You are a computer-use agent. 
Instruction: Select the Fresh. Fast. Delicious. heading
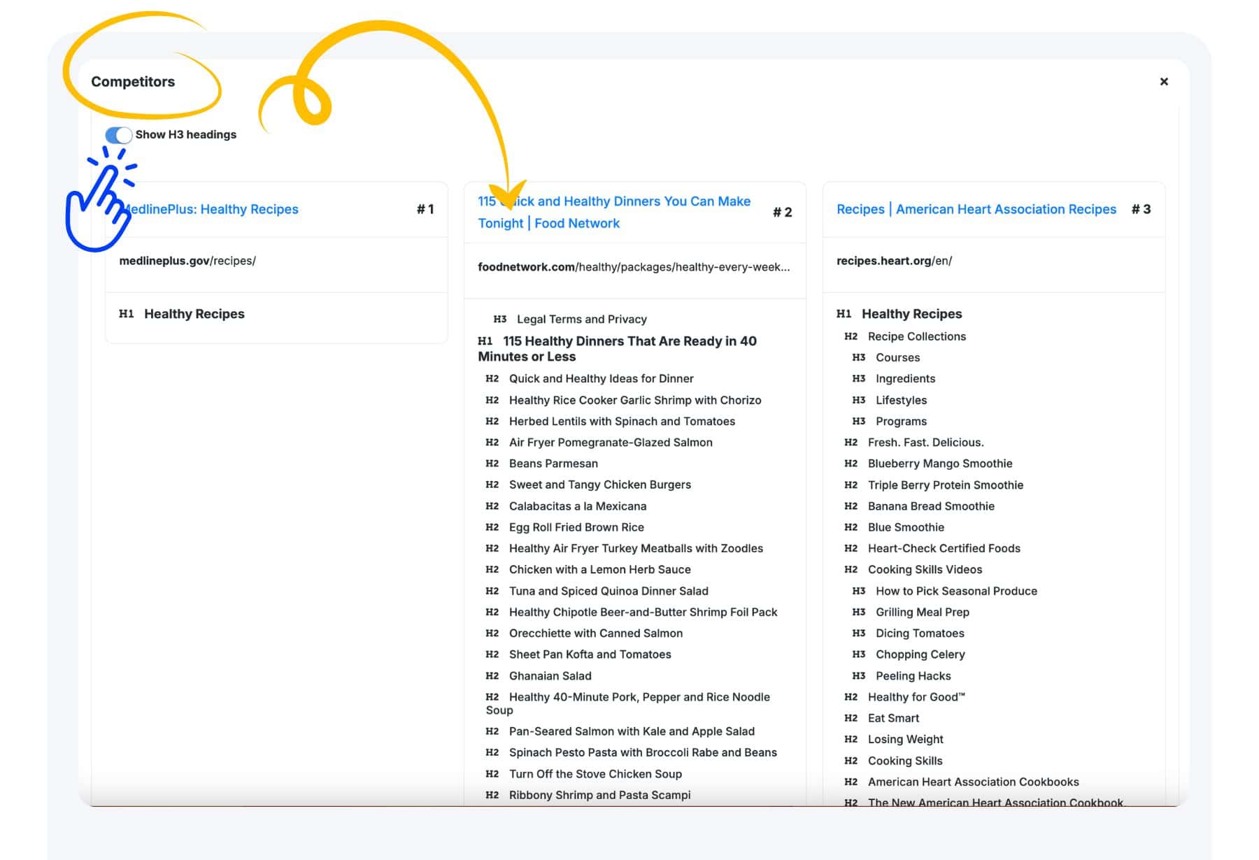pyautogui.click(x=925, y=442)
